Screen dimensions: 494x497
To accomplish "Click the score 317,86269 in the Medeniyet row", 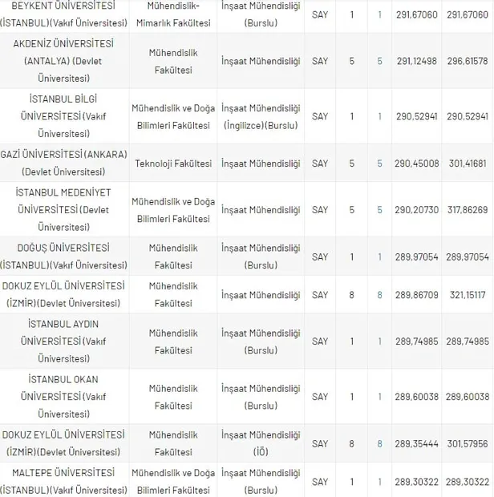I will 468,210.
